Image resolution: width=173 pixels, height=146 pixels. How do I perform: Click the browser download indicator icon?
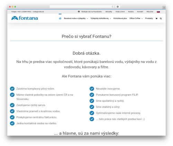coord(118,7)
